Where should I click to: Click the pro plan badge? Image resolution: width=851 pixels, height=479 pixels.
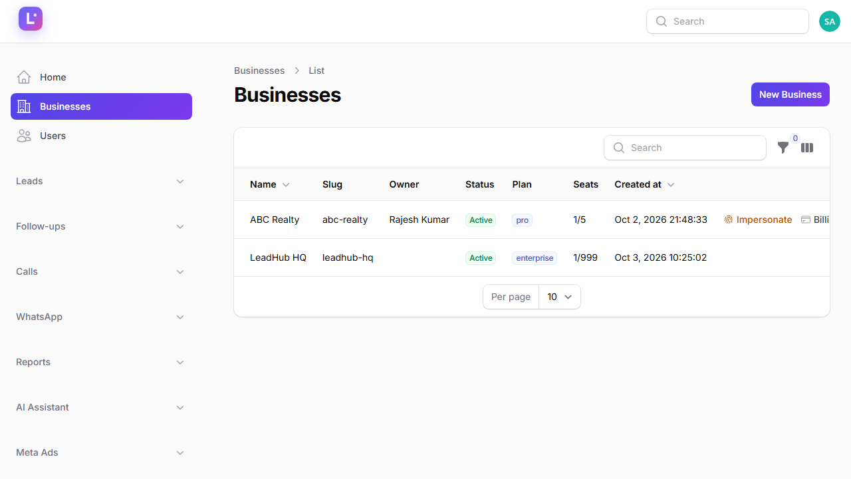(x=523, y=220)
